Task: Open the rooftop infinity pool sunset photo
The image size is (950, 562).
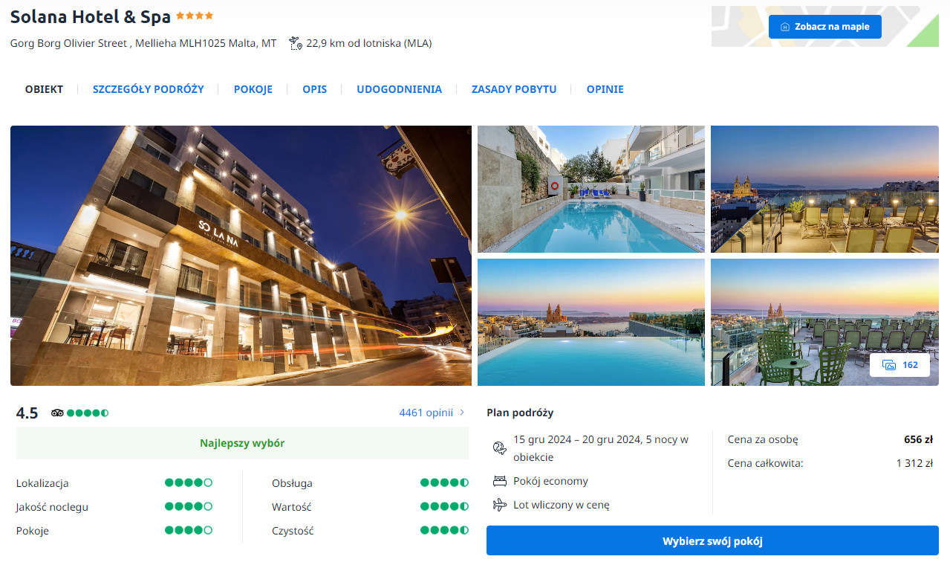Action: click(x=591, y=322)
